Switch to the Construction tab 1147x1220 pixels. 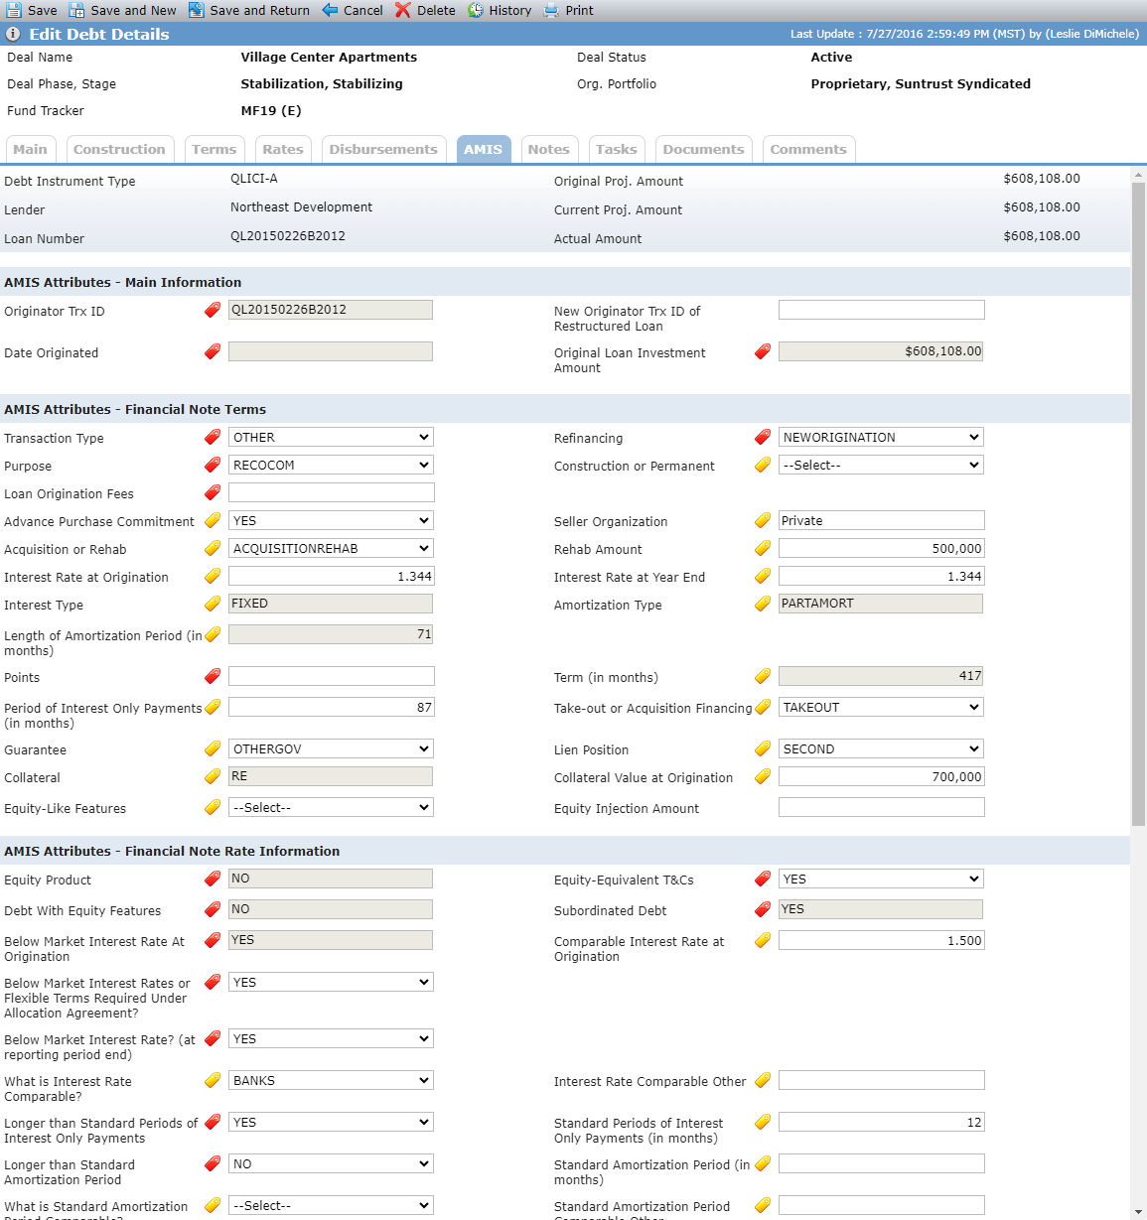coord(119,149)
